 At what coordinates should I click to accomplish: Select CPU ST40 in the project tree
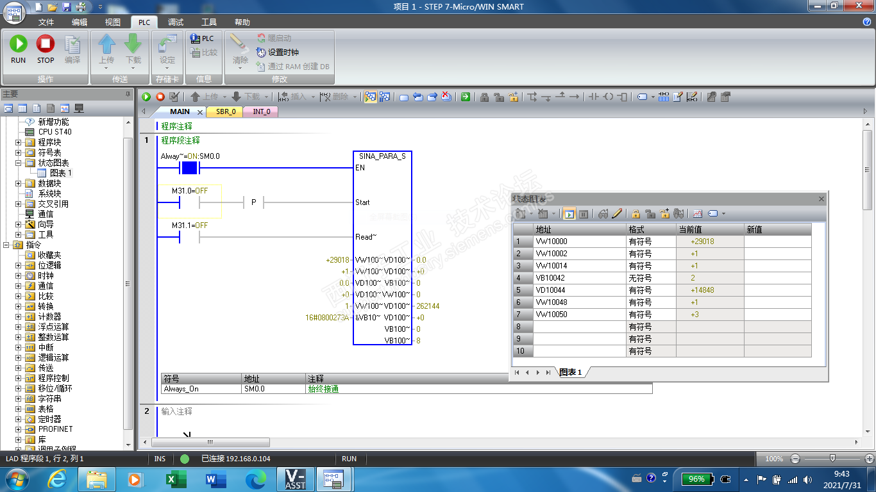pyautogui.click(x=55, y=132)
